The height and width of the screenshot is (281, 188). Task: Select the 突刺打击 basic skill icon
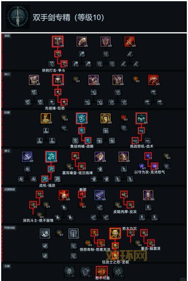[x=58, y=41]
